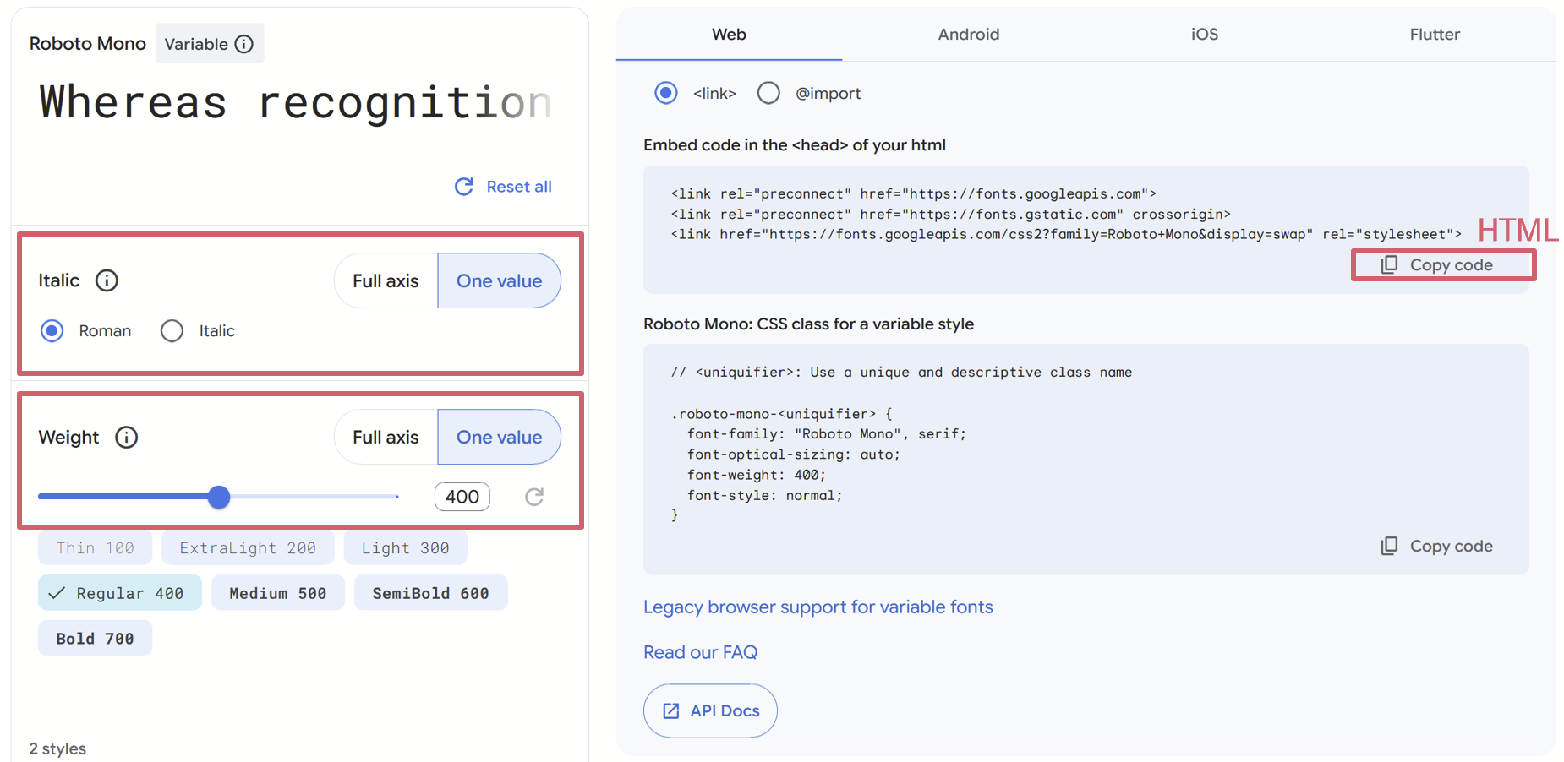The width and height of the screenshot is (1564, 762).
Task: Open the Android tab
Action: (x=969, y=35)
